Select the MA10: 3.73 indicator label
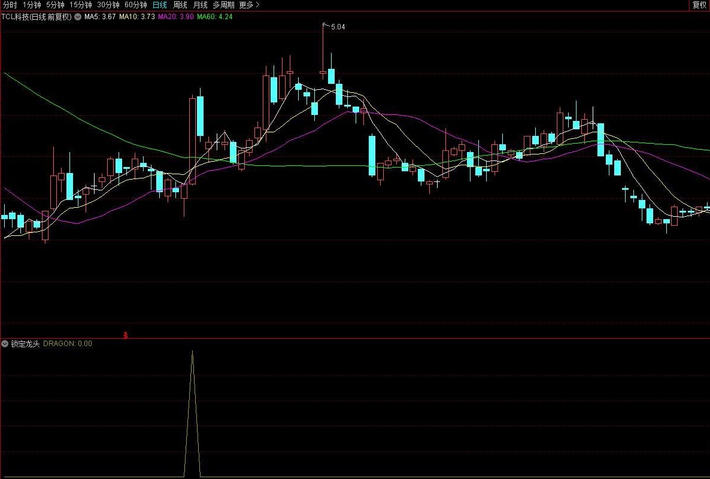The height and width of the screenshot is (479, 710). (136, 17)
